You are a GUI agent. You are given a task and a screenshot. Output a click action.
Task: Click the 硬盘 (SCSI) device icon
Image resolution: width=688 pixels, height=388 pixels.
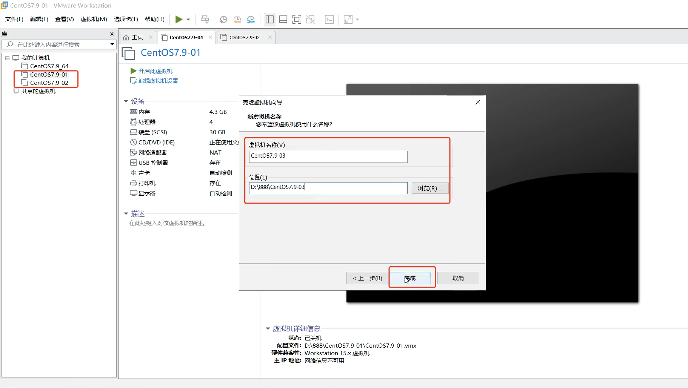133,132
